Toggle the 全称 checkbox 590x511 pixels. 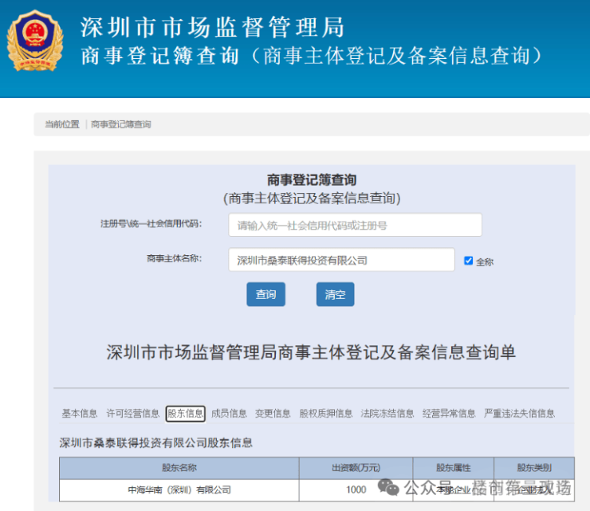[x=469, y=261]
